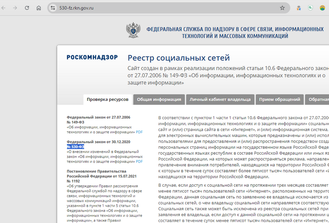Open the Личный кабинет владельца tab
Viewport: 329px width, 223px height.
click(x=220, y=100)
